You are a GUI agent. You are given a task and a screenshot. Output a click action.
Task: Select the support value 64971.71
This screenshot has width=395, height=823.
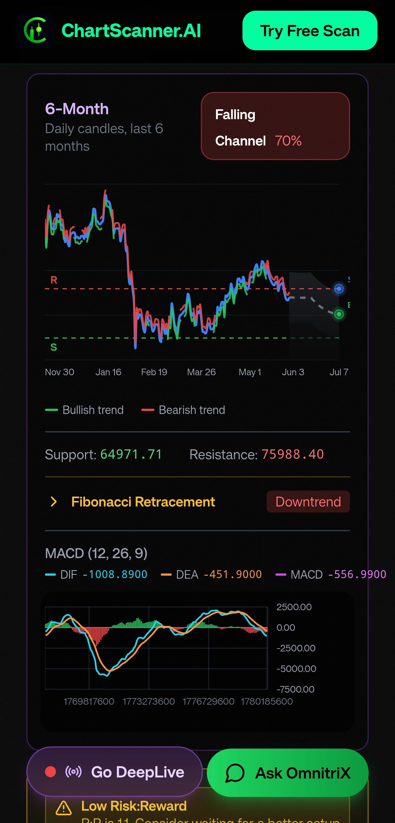click(x=131, y=454)
